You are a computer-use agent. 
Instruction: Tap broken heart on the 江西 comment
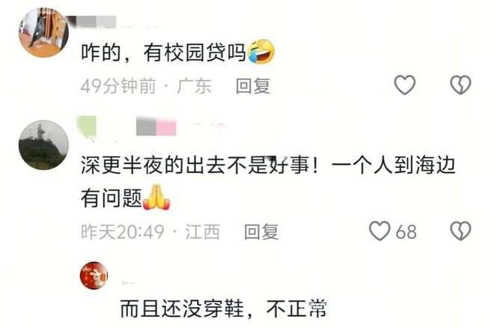point(460,231)
